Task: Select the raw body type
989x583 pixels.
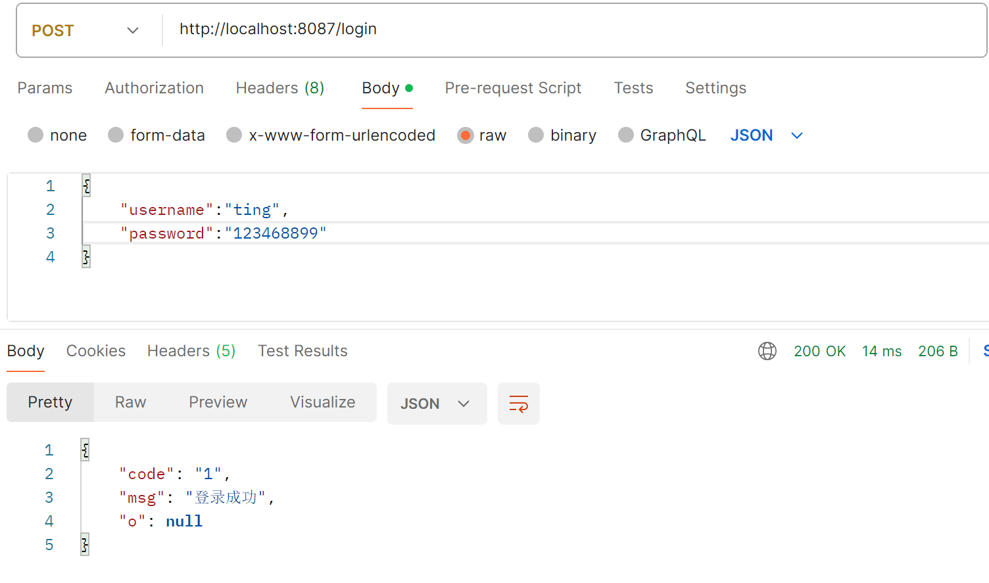Action: click(482, 135)
